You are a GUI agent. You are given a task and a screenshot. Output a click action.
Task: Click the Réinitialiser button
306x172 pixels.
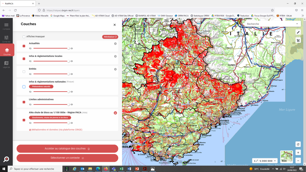(x=110, y=37)
